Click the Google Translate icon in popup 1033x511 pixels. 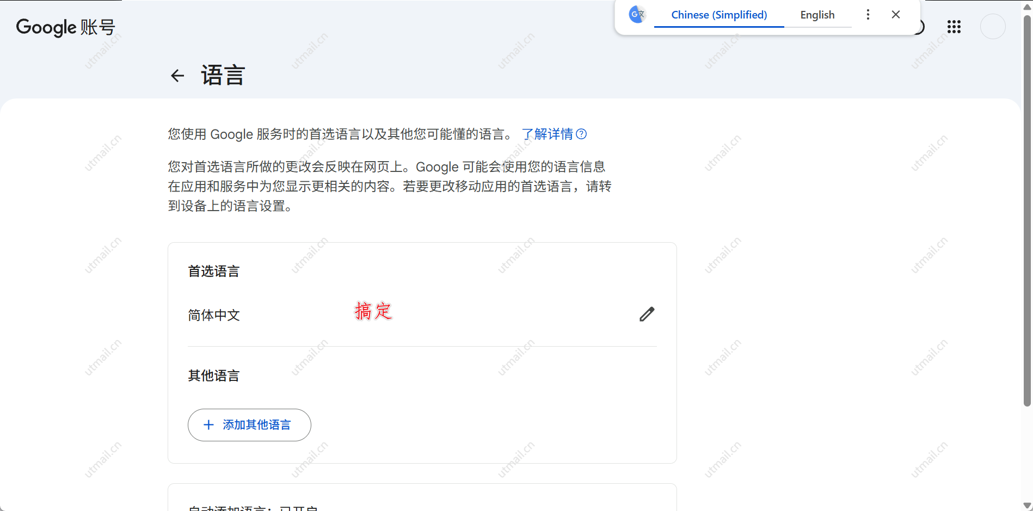[637, 15]
